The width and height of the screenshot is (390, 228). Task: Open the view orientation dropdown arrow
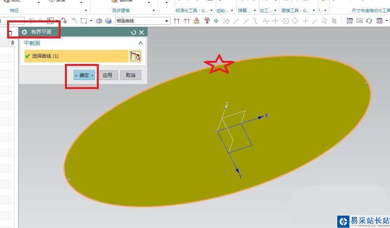click(386, 21)
